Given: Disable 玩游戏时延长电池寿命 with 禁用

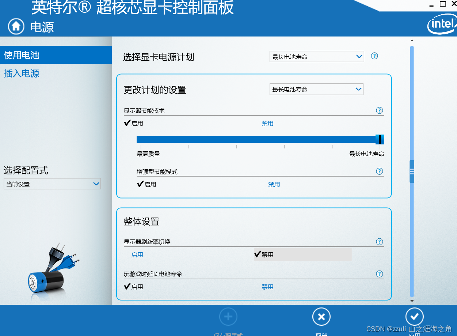Looking at the screenshot, I should tap(267, 287).
